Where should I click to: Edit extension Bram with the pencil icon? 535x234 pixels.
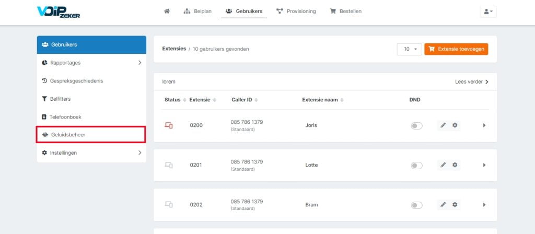coord(443,205)
